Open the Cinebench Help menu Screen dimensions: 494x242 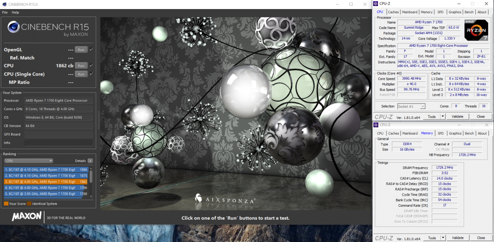coord(15,12)
